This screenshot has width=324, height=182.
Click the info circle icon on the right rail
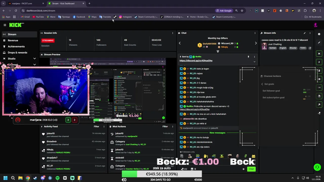319,34
